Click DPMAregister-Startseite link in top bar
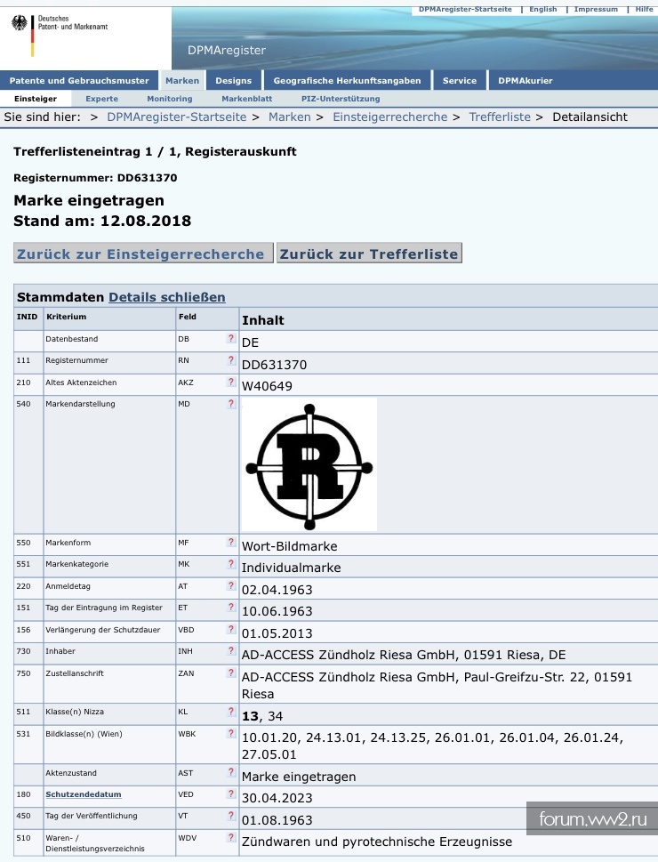658x862 pixels. coord(465,10)
